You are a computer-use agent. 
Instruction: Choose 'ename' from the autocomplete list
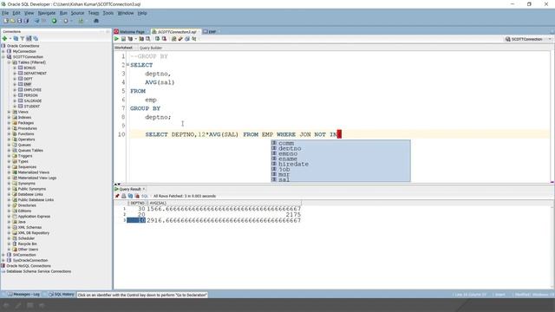click(x=287, y=159)
